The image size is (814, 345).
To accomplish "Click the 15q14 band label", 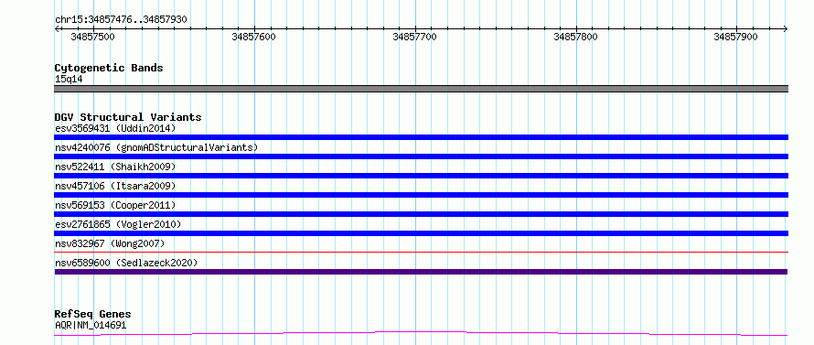I will [x=69, y=79].
